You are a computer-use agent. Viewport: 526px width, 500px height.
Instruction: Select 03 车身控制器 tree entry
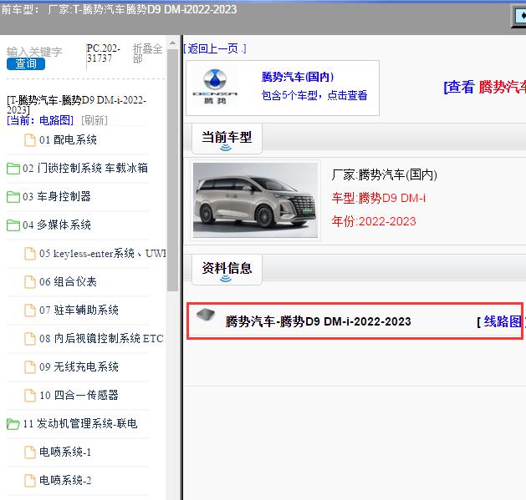57,196
